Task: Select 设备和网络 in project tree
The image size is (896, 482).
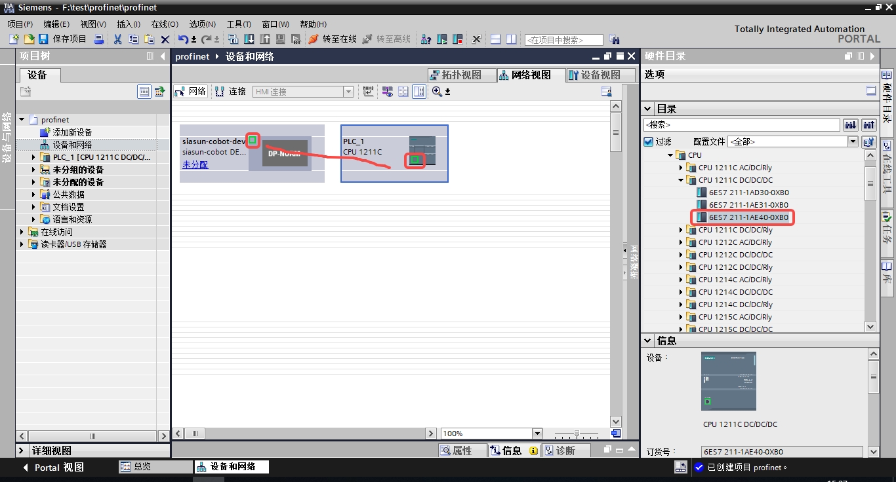Action: [x=72, y=145]
